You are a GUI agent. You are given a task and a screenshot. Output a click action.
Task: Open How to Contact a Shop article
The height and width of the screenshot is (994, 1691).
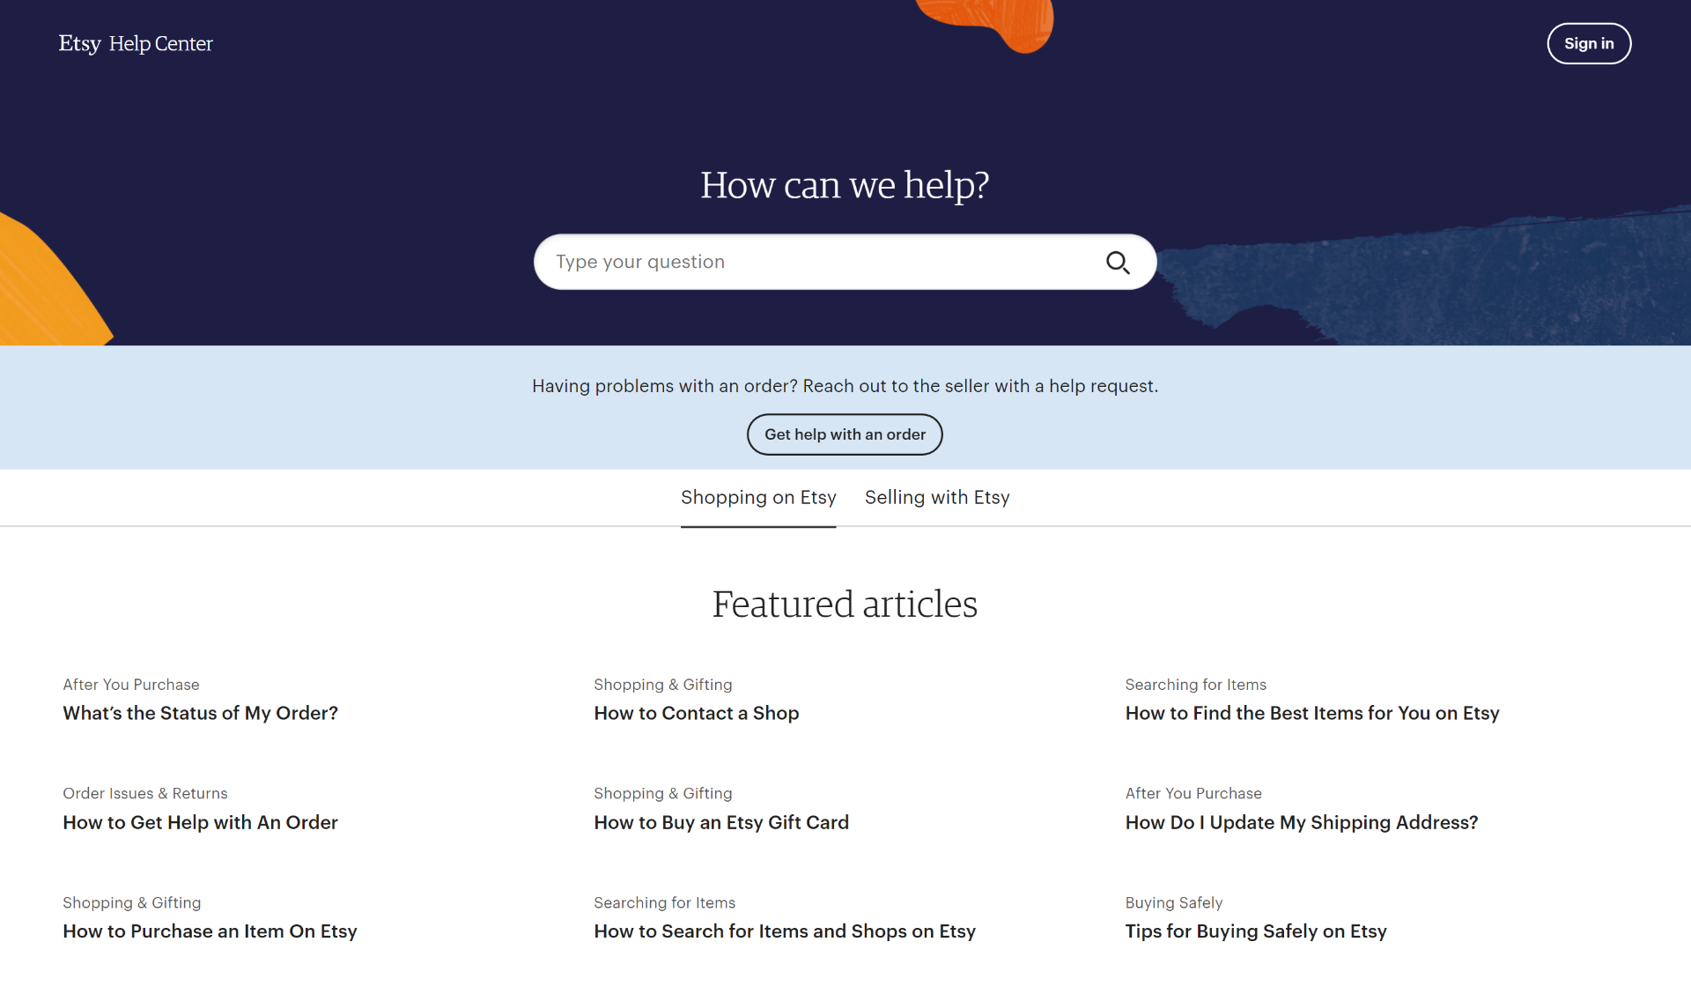click(x=696, y=713)
